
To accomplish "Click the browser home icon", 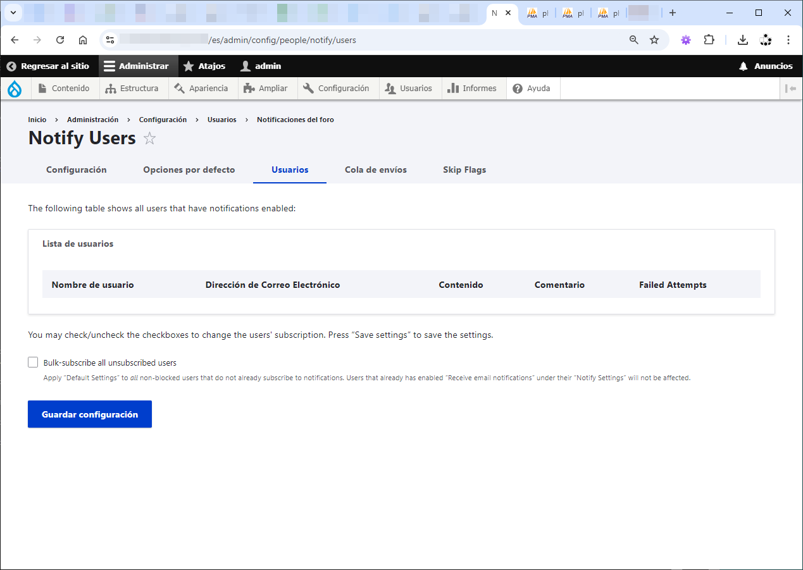I will tap(83, 40).
